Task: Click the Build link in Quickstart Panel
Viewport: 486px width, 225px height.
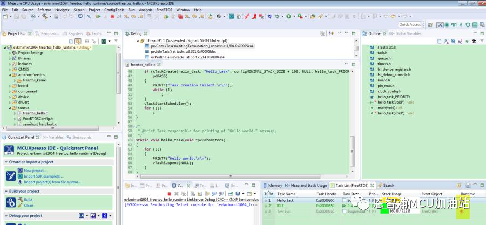Action: pos(28,199)
